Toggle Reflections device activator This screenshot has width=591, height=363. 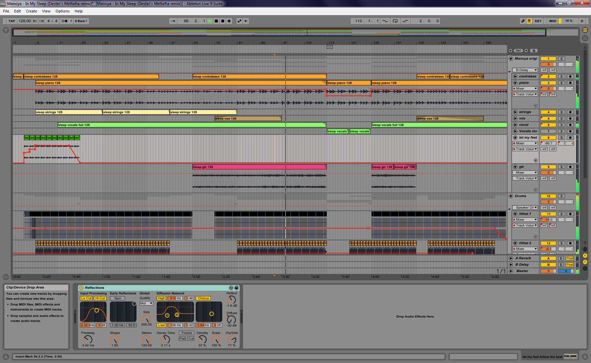tap(81, 288)
